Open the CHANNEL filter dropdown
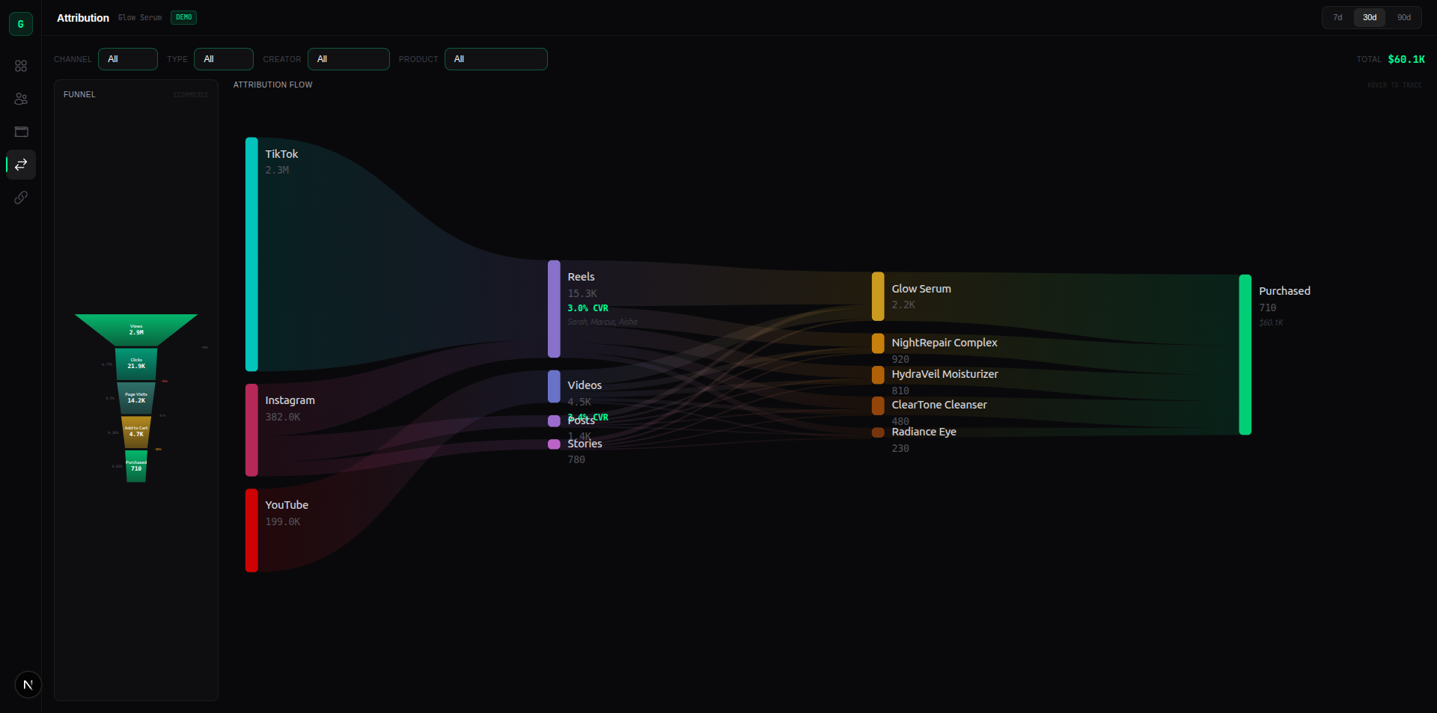 pyautogui.click(x=127, y=59)
